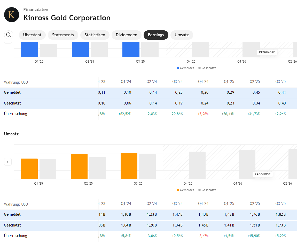The width and height of the screenshot is (297, 244).
Task: Click the PROGNOSE label in Umsatz chart
Action: point(262,174)
